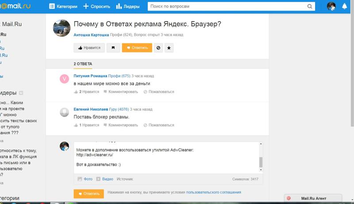Click the star favorite icon button
The image size is (354, 204).
[169, 48]
